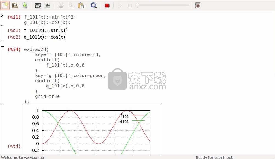Place cursor in f_101(x):=sin(x)^2; input line
Image resolution: width=275 pixels, height=159 pixels.
click(50, 17)
